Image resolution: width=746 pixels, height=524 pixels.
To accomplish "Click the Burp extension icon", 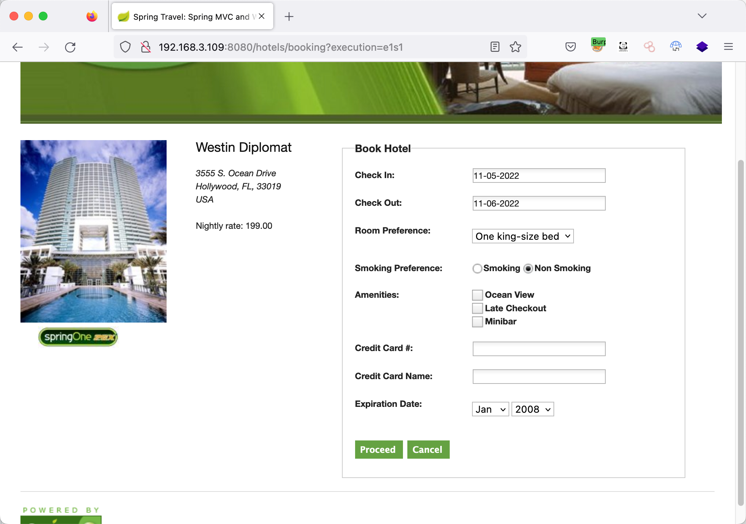I will (598, 46).
